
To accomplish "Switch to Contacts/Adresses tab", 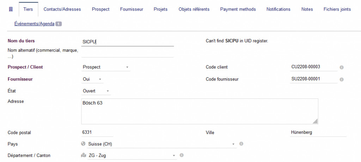I will pos(62,9).
